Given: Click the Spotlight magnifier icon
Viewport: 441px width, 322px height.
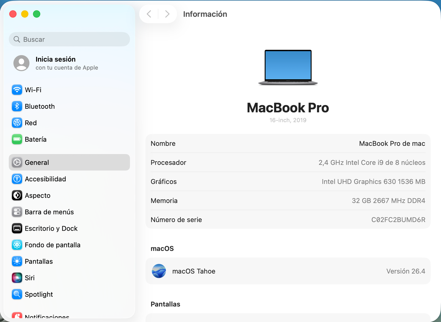Looking at the screenshot, I should [x=17, y=294].
